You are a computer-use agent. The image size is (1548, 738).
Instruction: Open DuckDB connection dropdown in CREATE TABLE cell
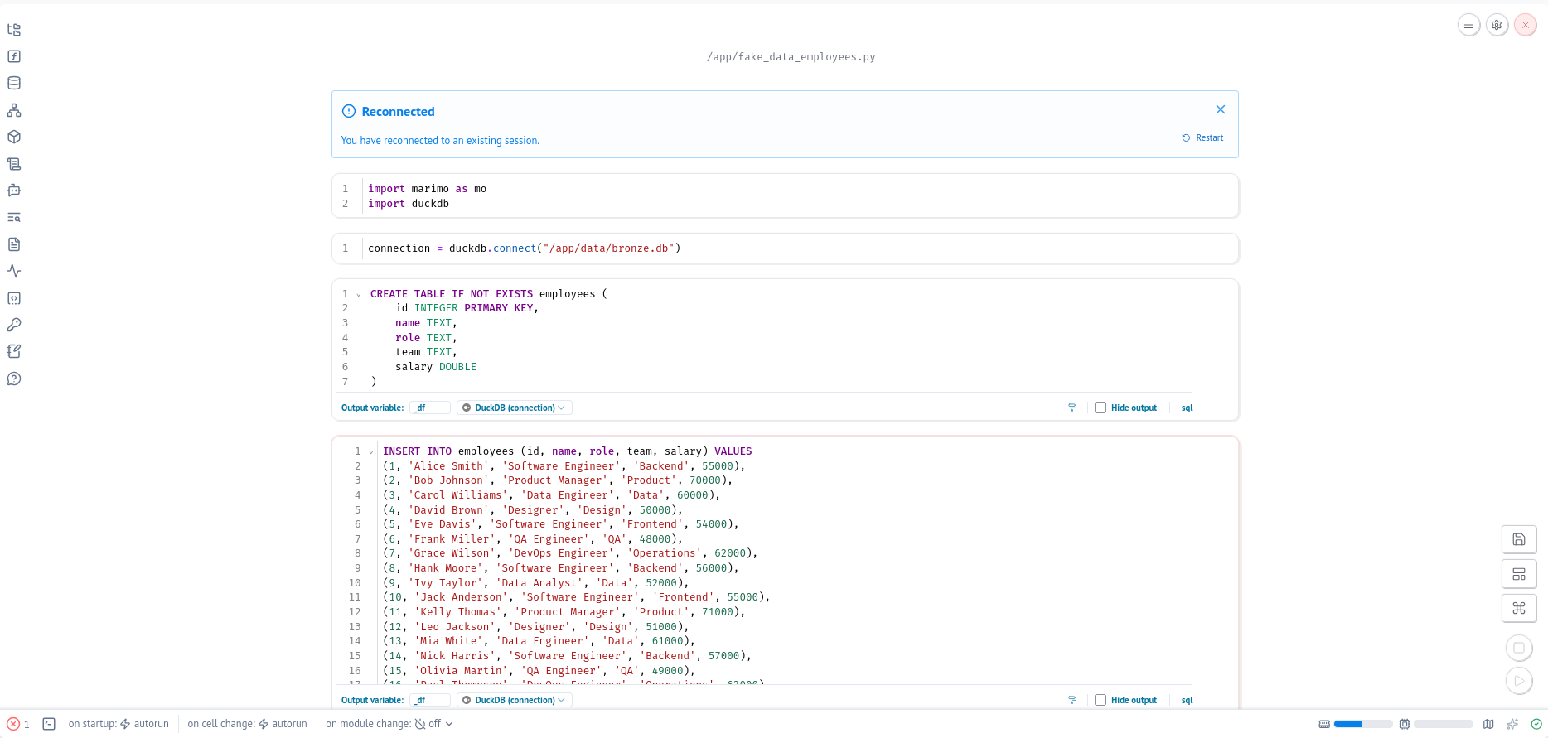[x=514, y=408]
